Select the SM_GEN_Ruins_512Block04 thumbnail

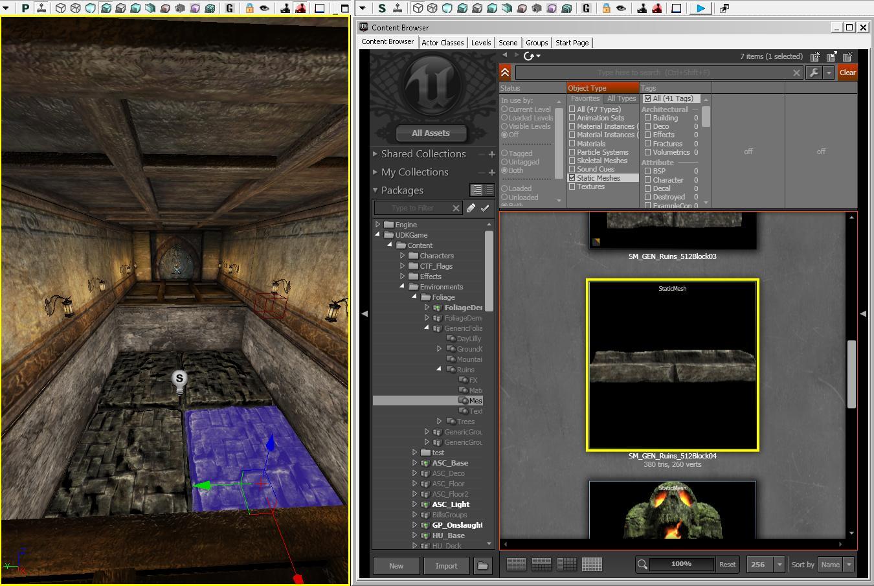tap(672, 365)
